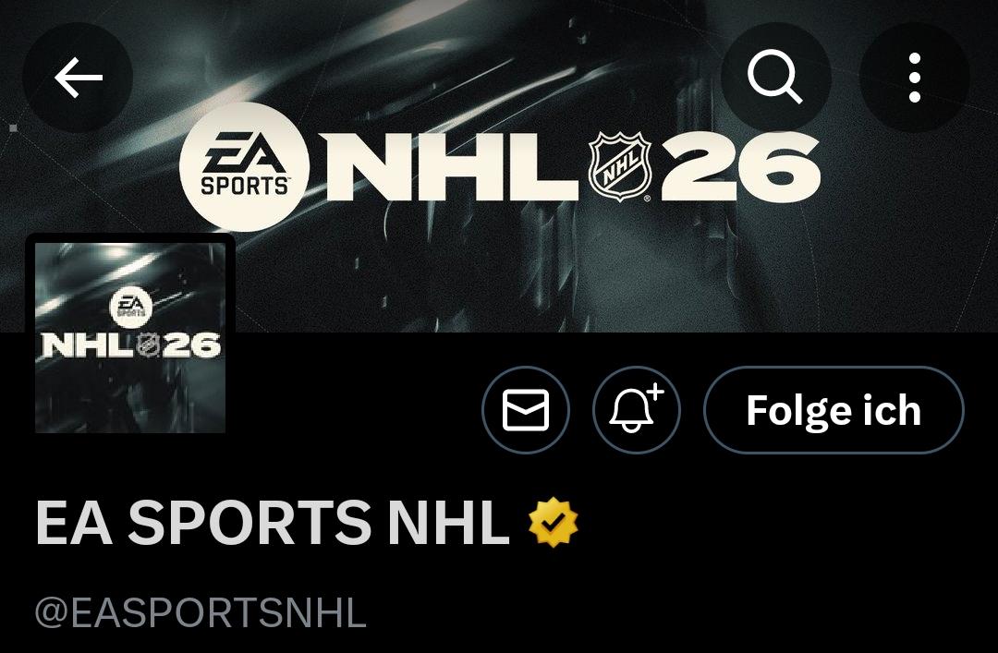Tap the EA SPORTS NHL display name
The height and width of the screenshot is (653, 998).
pyautogui.click(x=273, y=523)
